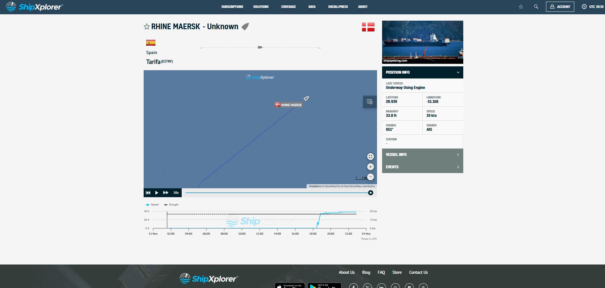Collapse the Position Info panel
This screenshot has width=605, height=288.
(422, 72)
